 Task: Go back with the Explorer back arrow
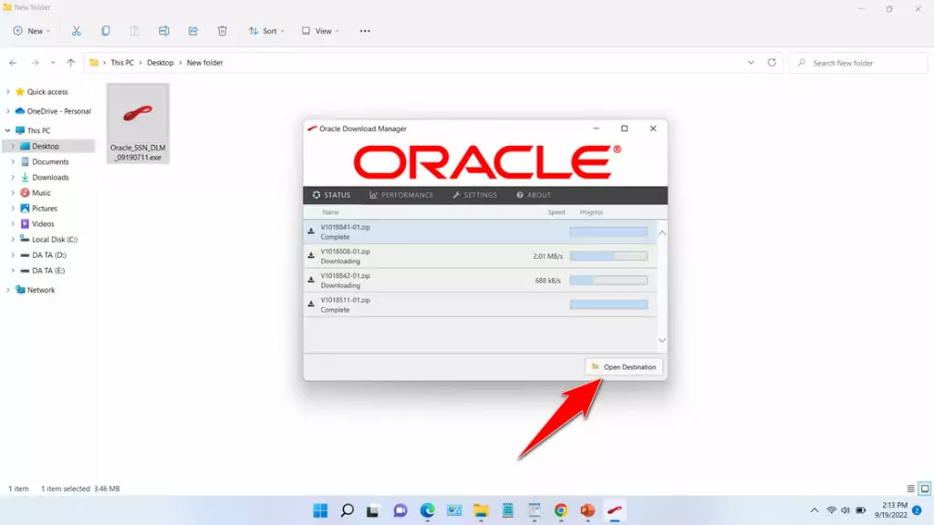(x=13, y=63)
